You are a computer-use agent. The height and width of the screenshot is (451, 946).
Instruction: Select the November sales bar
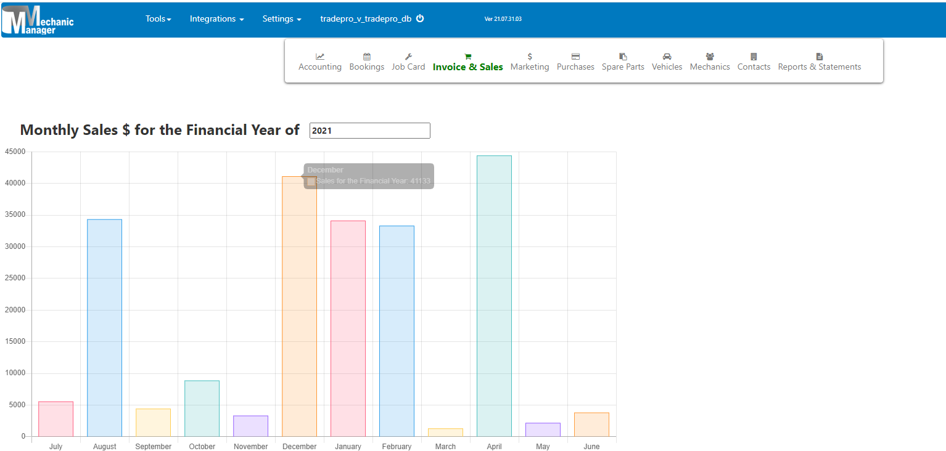[x=250, y=426]
